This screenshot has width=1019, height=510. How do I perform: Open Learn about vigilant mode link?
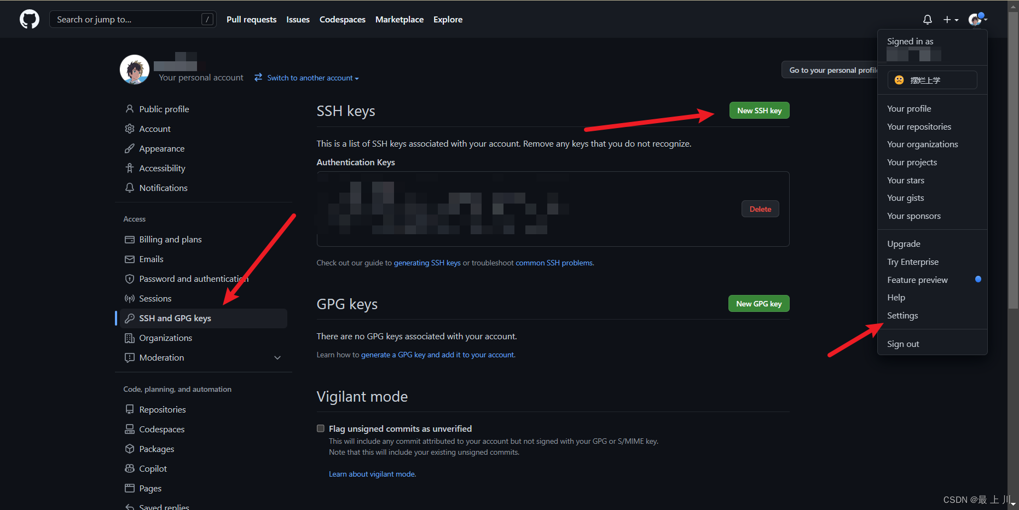[x=372, y=474]
